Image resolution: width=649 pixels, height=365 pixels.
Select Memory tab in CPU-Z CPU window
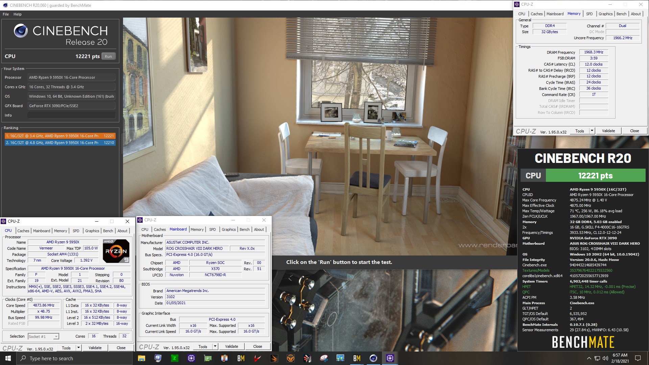pyautogui.click(x=61, y=231)
